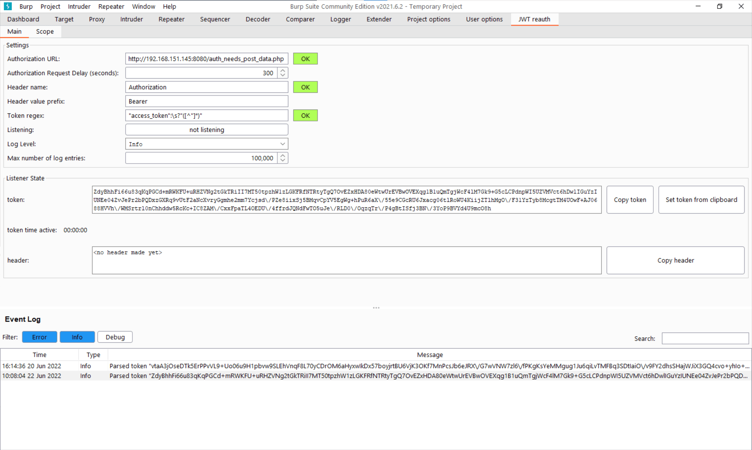Increase the max log entries value
Screen dimensions: 752x450
pos(283,155)
